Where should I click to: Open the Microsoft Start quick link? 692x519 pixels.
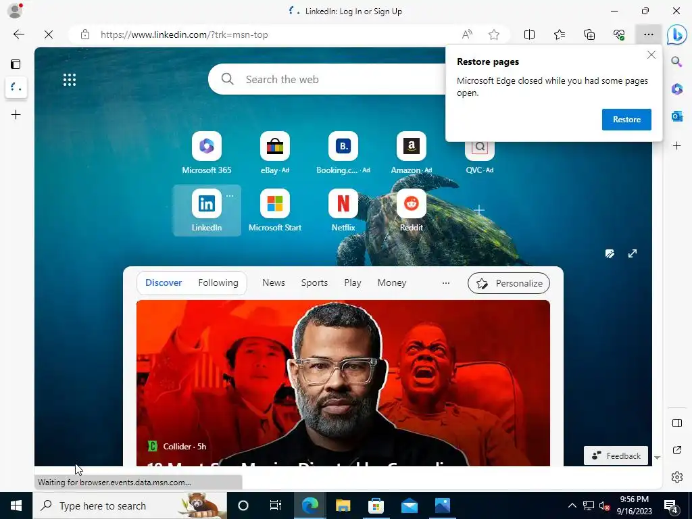[x=274, y=211]
